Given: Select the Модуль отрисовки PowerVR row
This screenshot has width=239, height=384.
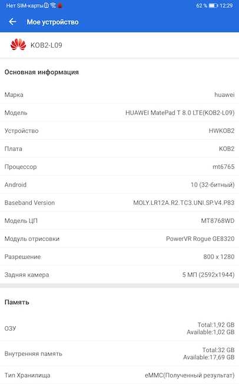Looking at the screenshot, I should [x=119, y=239].
